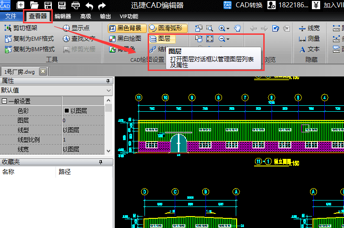Toggle 线宽 display
The image size is (344, 228).
[x=309, y=28]
